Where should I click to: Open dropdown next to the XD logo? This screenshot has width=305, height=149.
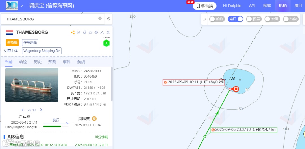tap(22, 6)
